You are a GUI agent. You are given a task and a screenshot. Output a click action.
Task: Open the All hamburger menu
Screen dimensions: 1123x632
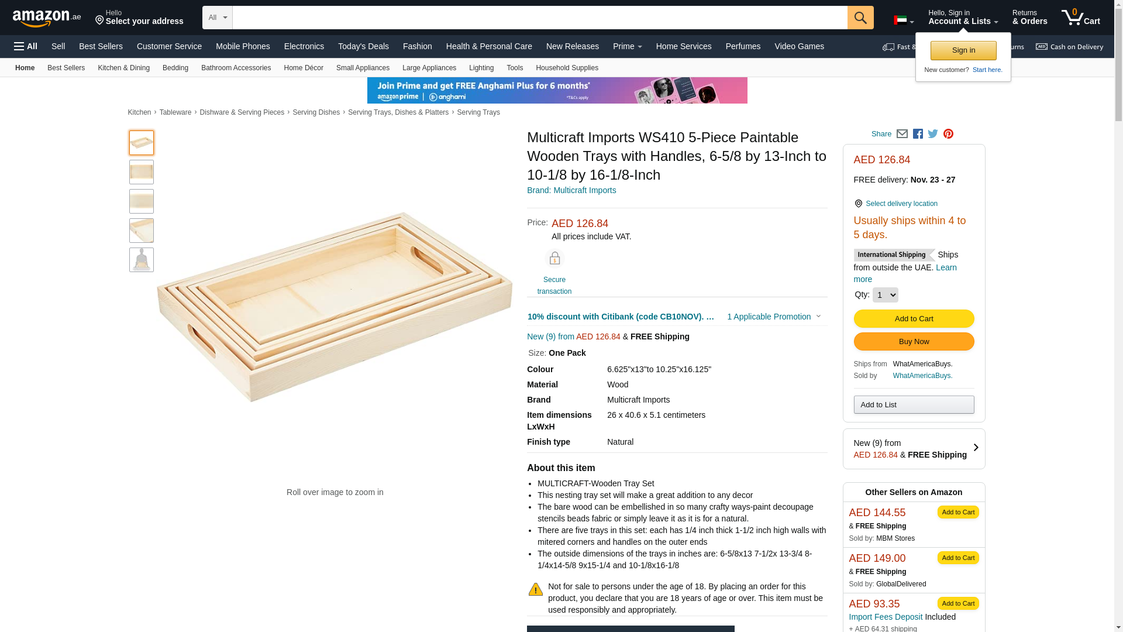coord(26,46)
